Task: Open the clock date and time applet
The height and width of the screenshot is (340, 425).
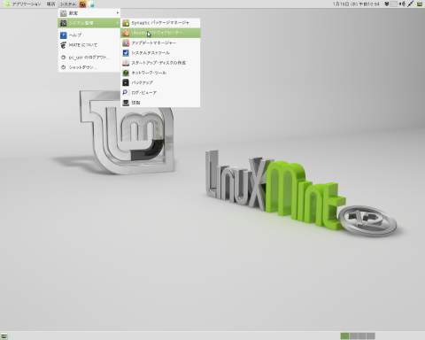Action: tap(356, 4)
